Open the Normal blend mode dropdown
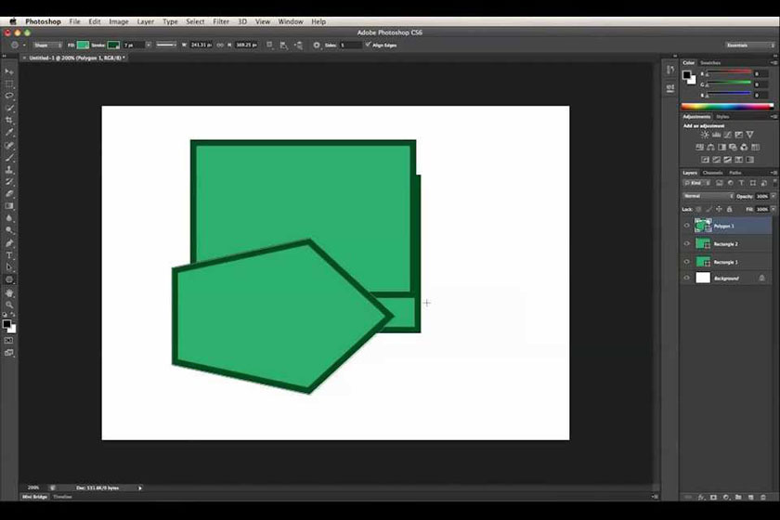780x520 pixels. pyautogui.click(x=708, y=197)
